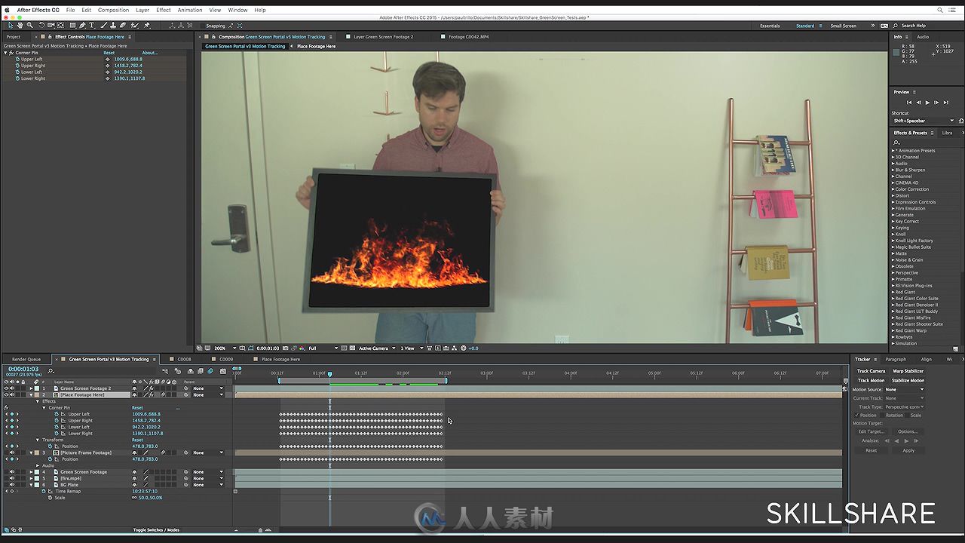Click the Toggle Switches / Modes button

156,530
